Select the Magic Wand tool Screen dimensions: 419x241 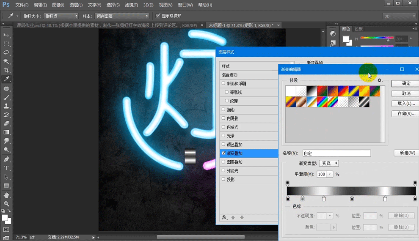point(6,61)
